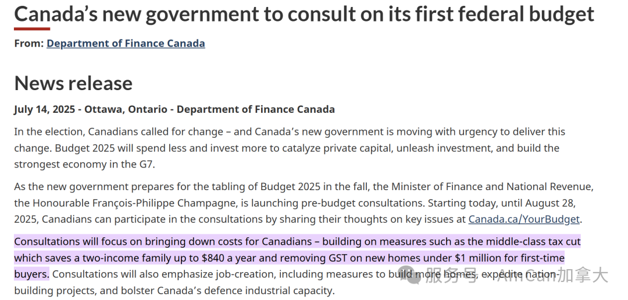Click the 服务号 watermark text
Screen dimensions: 628x300
[x=451, y=275]
